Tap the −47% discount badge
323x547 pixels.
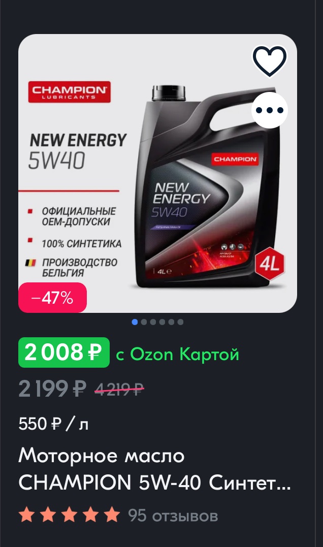coord(52,298)
